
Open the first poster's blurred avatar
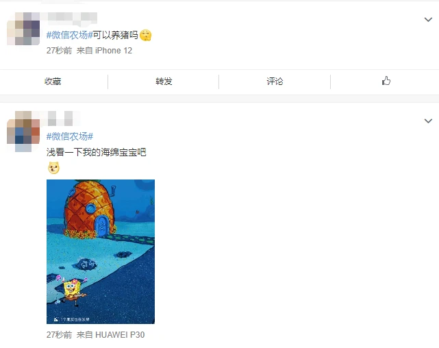coord(23,29)
